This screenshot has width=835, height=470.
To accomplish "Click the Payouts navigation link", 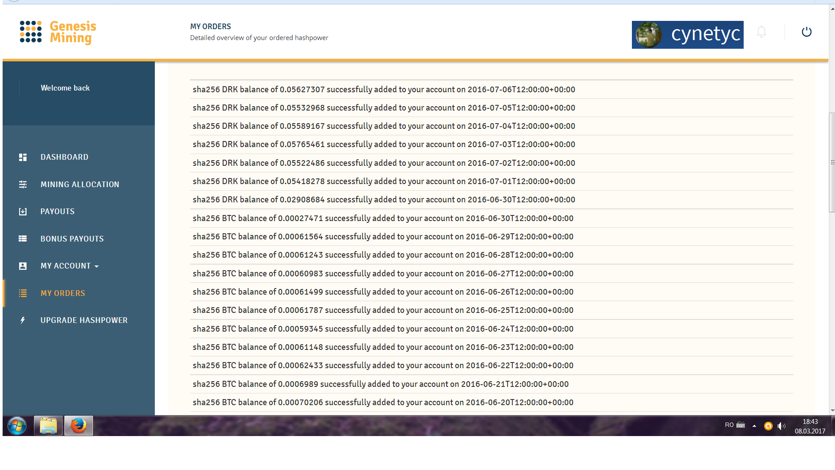I will click(57, 211).
